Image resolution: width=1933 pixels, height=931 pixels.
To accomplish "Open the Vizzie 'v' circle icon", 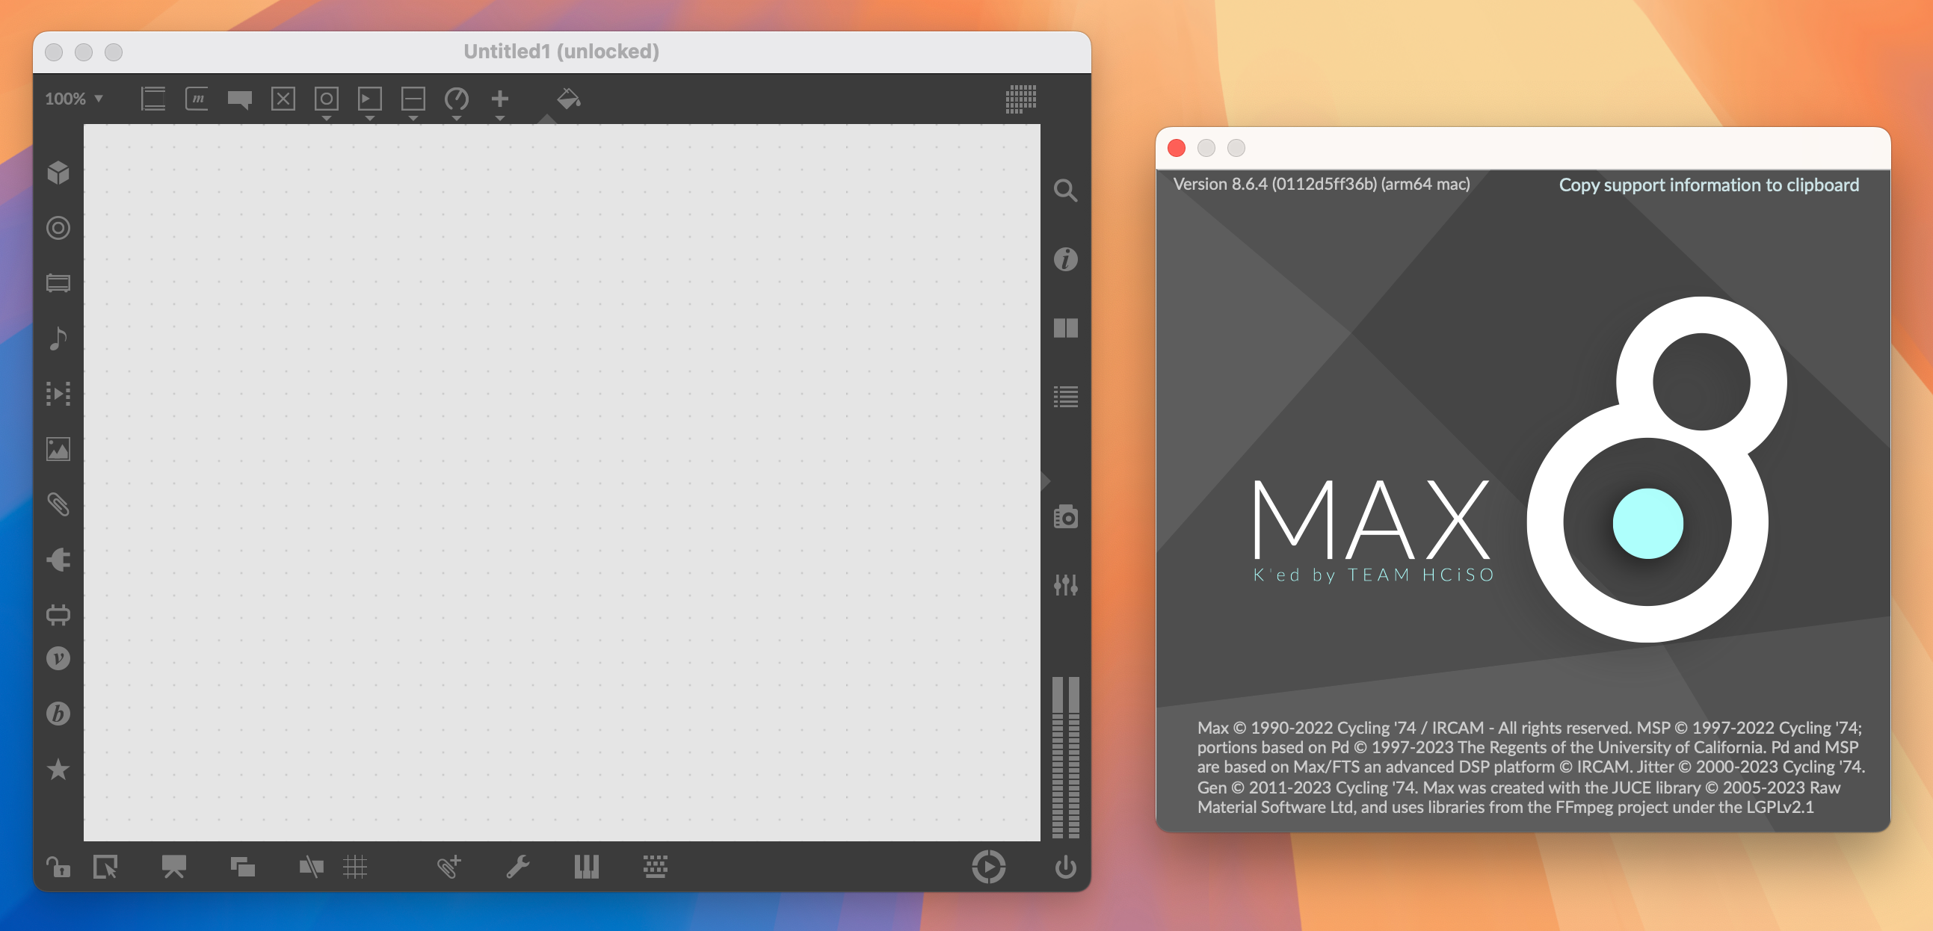I will coord(58,659).
